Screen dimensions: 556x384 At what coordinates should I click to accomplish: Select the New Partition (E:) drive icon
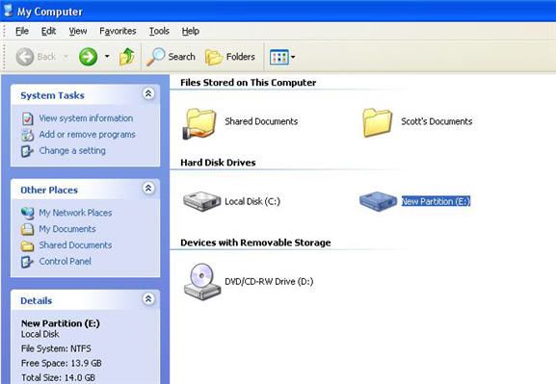click(x=378, y=201)
